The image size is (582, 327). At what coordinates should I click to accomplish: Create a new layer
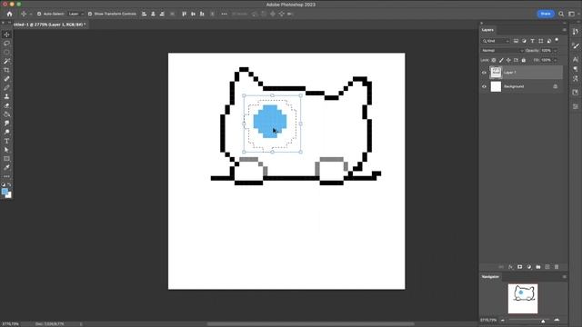click(x=547, y=267)
